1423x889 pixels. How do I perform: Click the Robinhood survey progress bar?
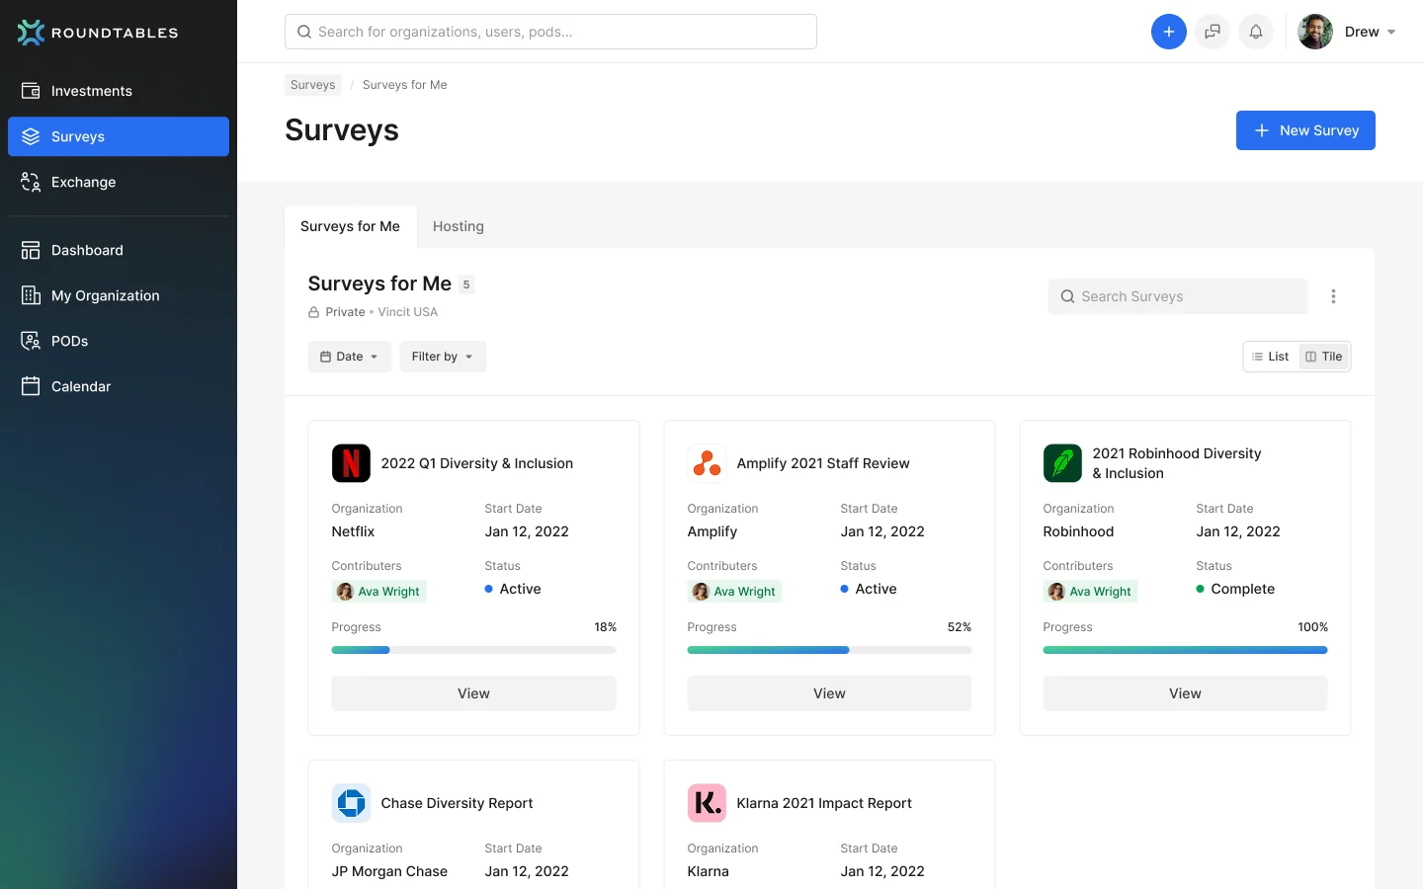coord(1185,650)
